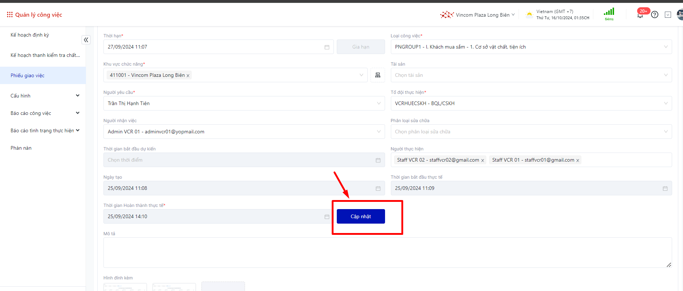Screen dimensions: 683x291
Task: Click the calendar icon in Ngày tạo field
Action: [378, 188]
